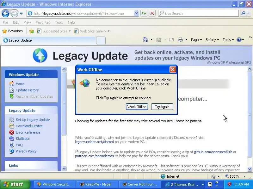253x189 pixels.
Task: Click the Windows Start button
Action: [x=15, y=184]
